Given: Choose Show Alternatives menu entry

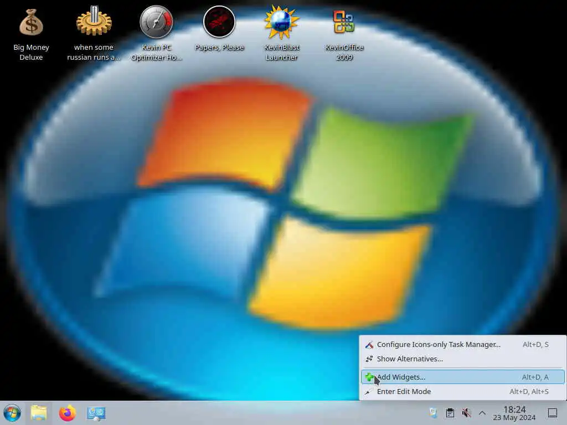Looking at the screenshot, I should 462,359.
